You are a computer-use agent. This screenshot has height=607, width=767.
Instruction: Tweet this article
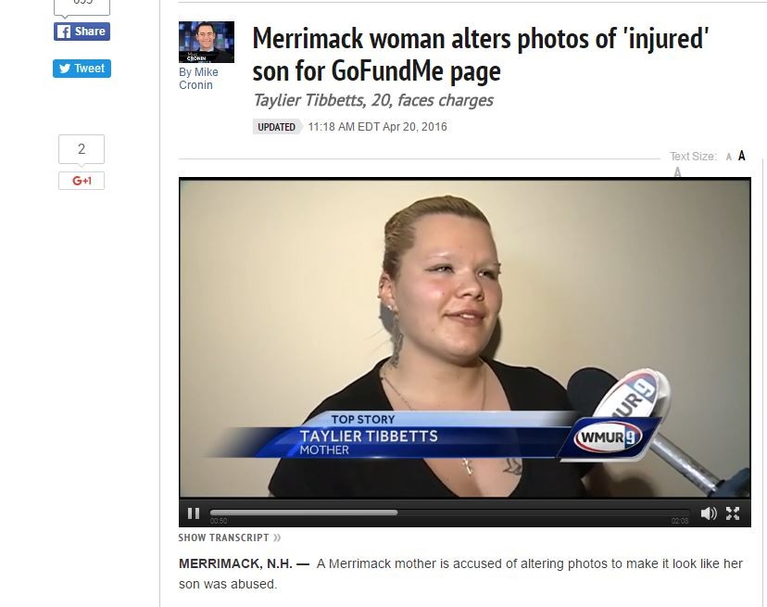tap(82, 69)
